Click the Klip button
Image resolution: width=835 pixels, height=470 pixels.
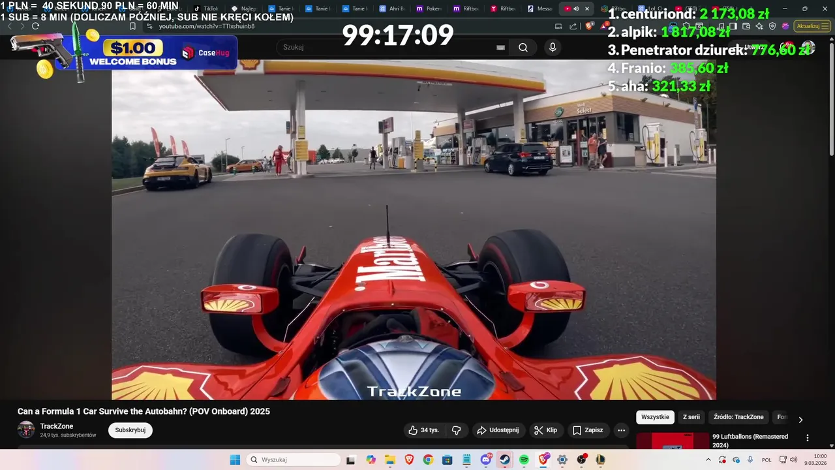coord(545,430)
